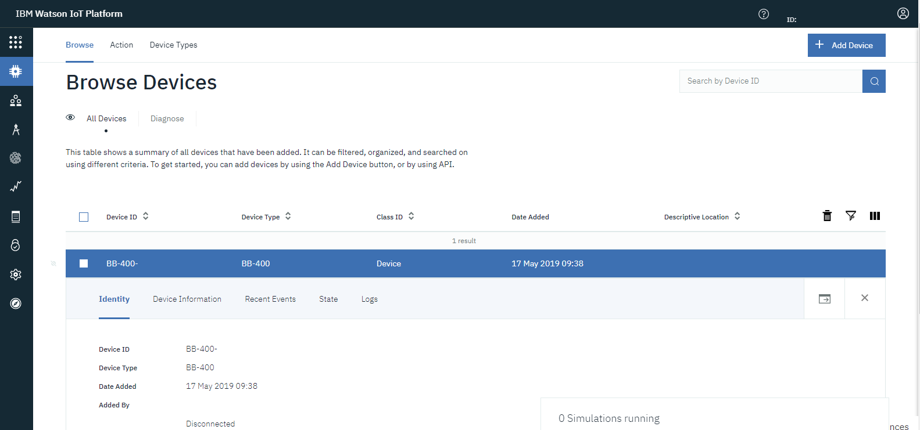Viewport: 920px width, 430px height.
Task: Click the eye icon beside All Devices
Action: click(70, 117)
